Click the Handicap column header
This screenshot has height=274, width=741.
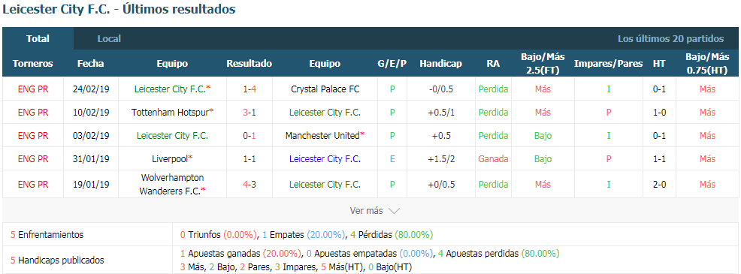click(x=441, y=63)
